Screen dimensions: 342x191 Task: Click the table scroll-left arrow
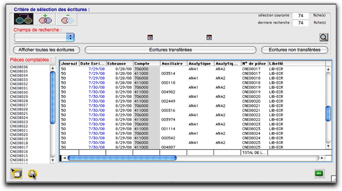pyautogui.click(x=64, y=158)
